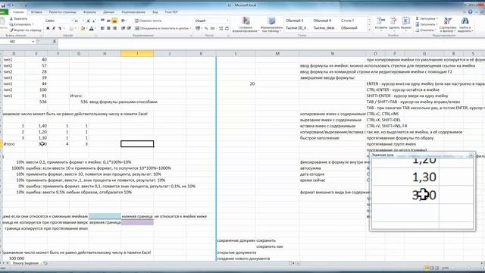
Task: Open Данные ribbon tab
Action: pyautogui.click(x=108, y=12)
